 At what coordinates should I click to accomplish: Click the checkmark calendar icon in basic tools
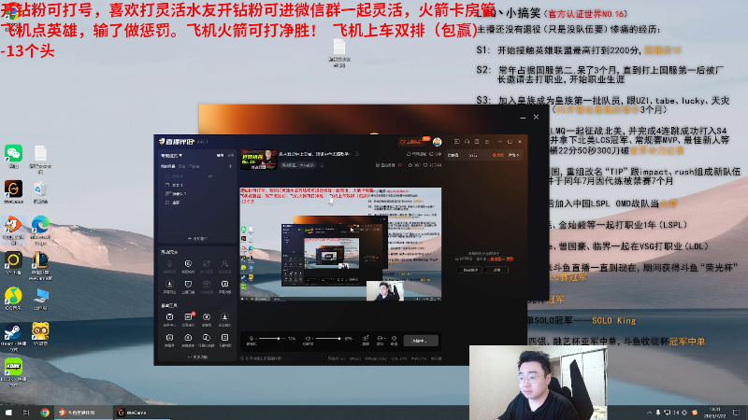pos(169,317)
